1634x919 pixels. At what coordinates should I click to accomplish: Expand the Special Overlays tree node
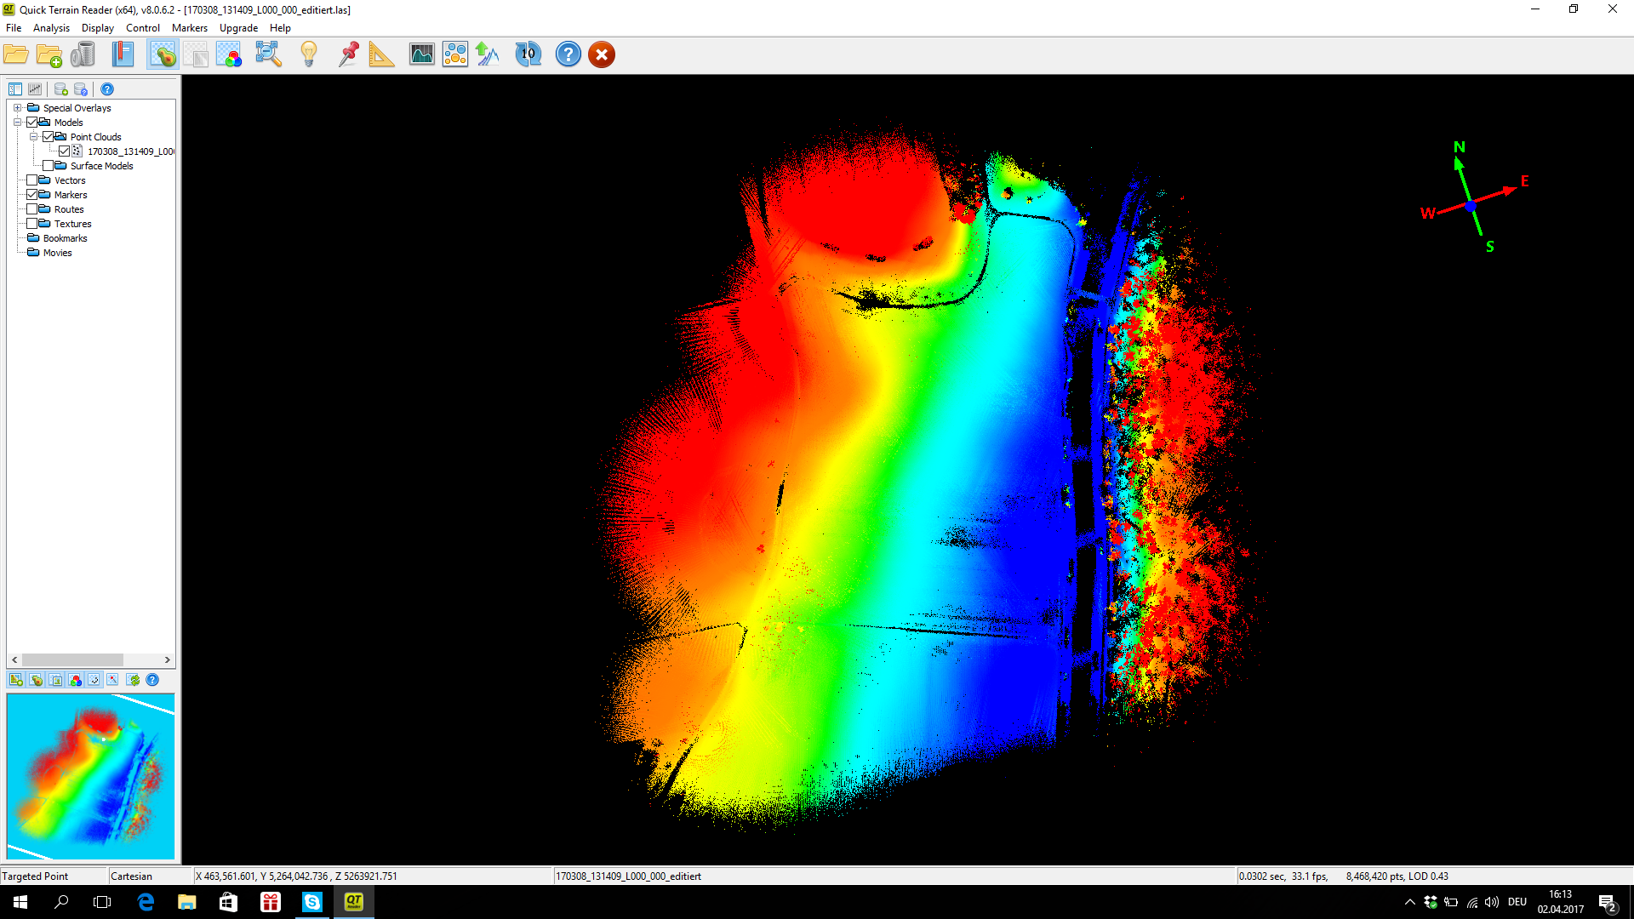click(17, 108)
